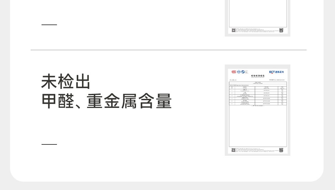Click the 检验检测报告 report title

click(x=258, y=76)
